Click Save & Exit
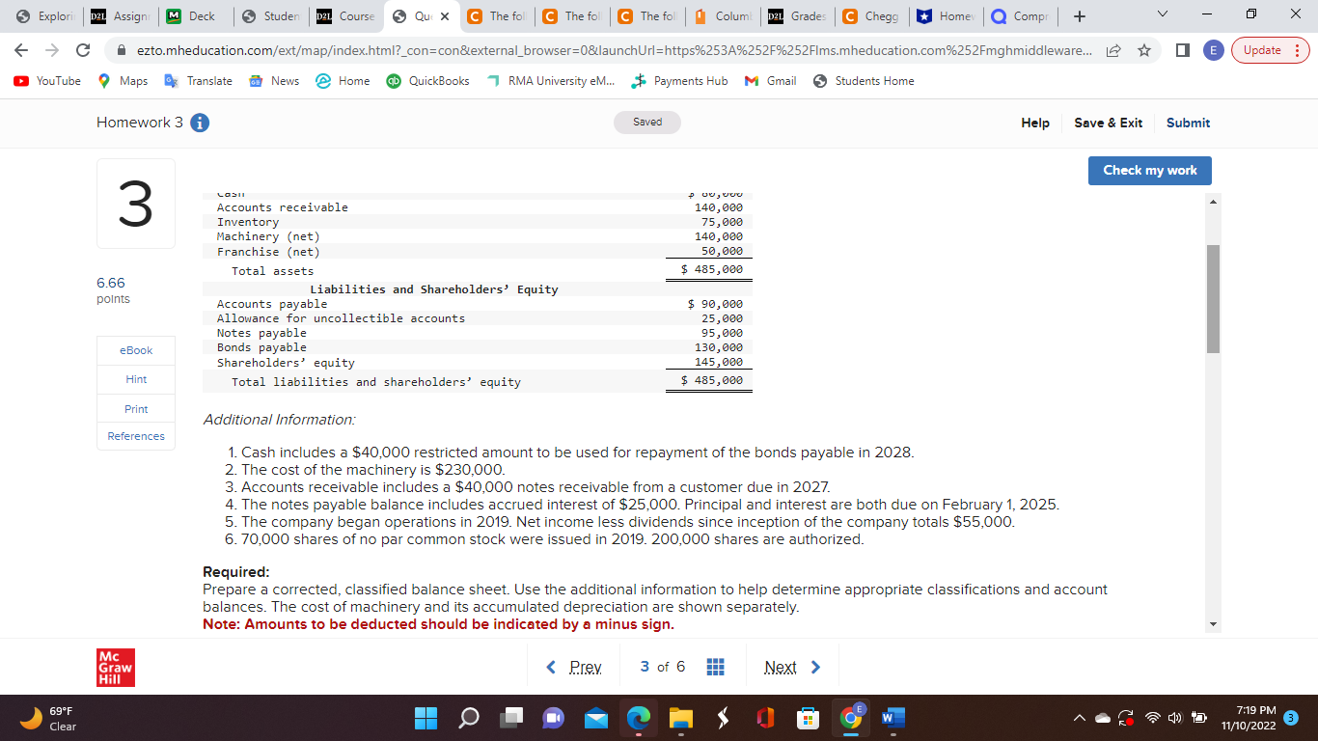Viewport: 1318px width, 741px height. pos(1108,123)
